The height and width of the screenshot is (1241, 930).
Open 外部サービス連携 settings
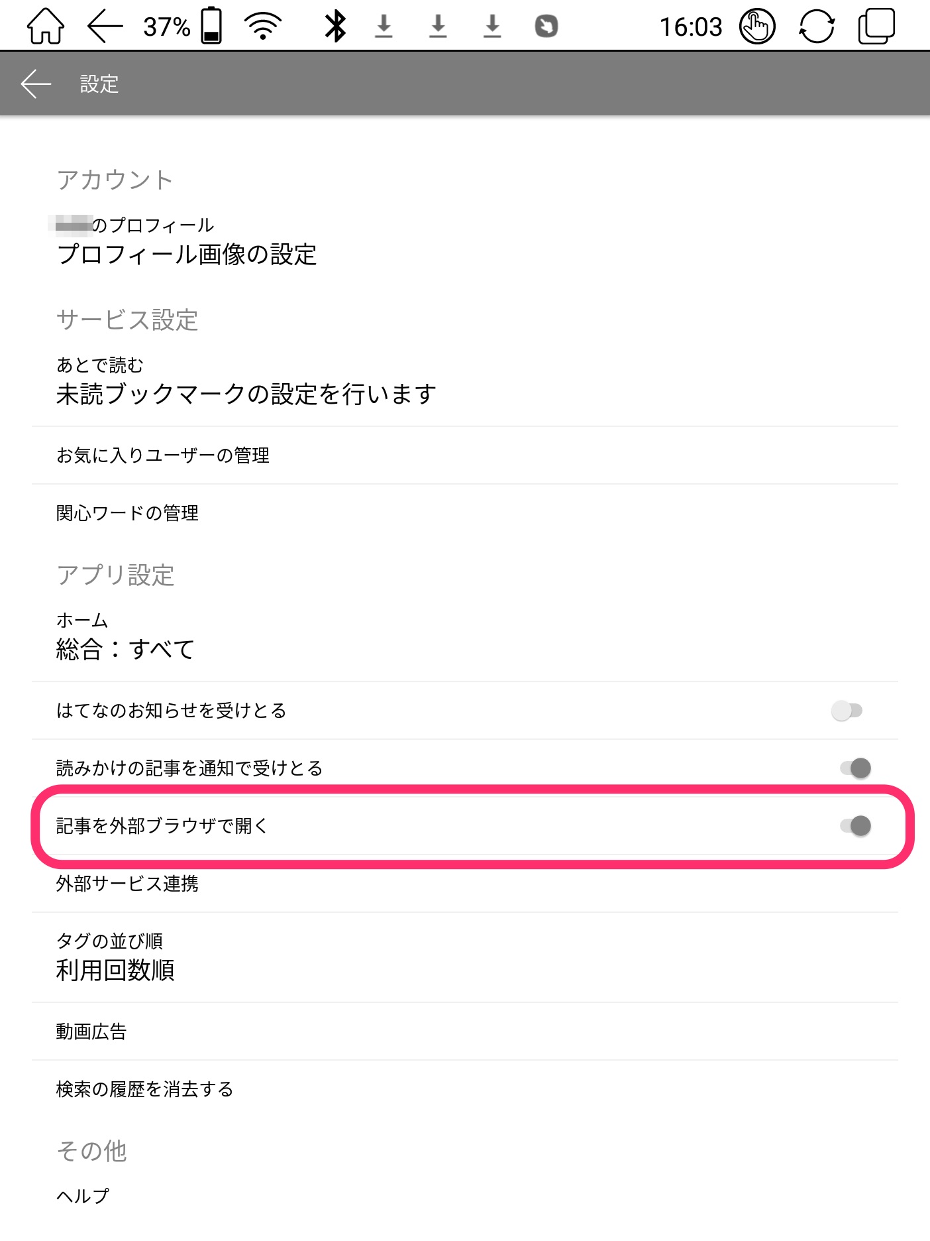465,884
